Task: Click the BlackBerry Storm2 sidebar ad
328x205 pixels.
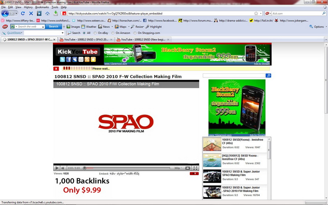Action: coord(237,108)
